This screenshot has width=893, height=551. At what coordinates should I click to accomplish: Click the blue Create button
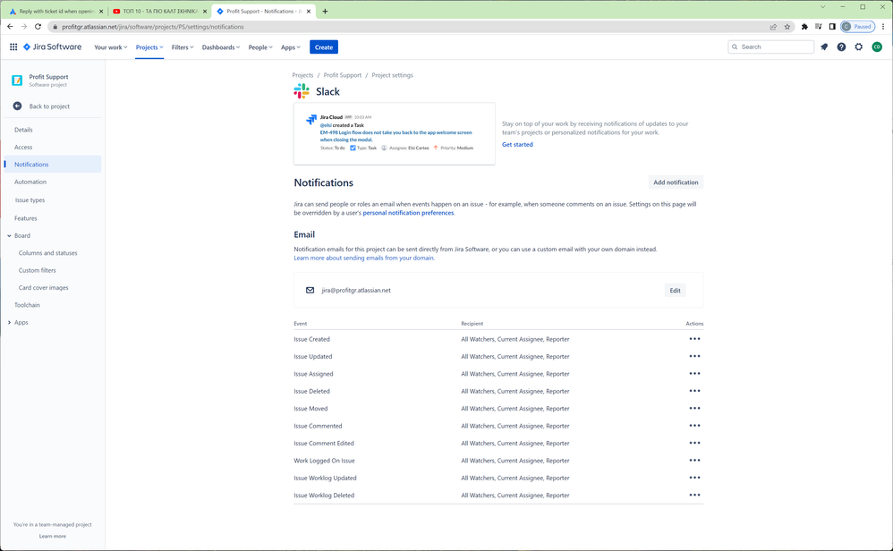324,47
